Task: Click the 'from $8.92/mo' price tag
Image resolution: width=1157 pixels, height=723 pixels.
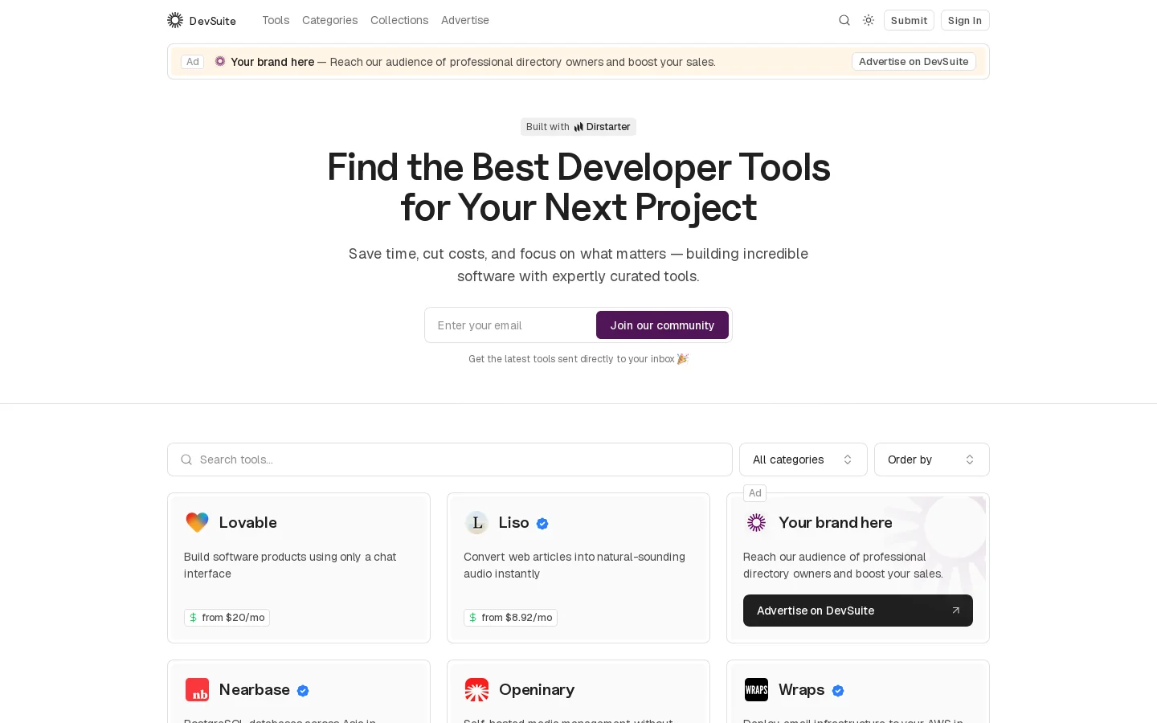Action: pyautogui.click(x=510, y=618)
